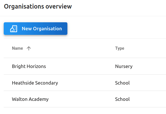Click the word 'Heathside' in the table
The width and height of the screenshot is (166, 114).
point(23,83)
